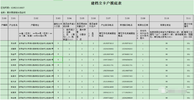The height and width of the screenshot is (100, 194).
Task: Click the 名称 清水县新城乡四合村 cell
Action: (13, 12)
